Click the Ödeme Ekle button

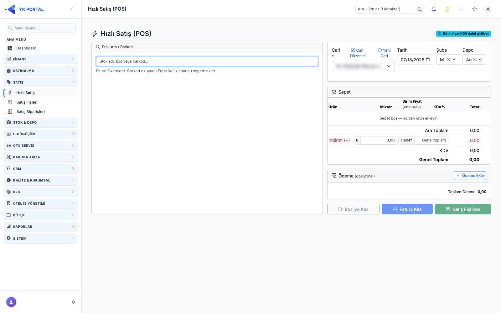point(470,176)
